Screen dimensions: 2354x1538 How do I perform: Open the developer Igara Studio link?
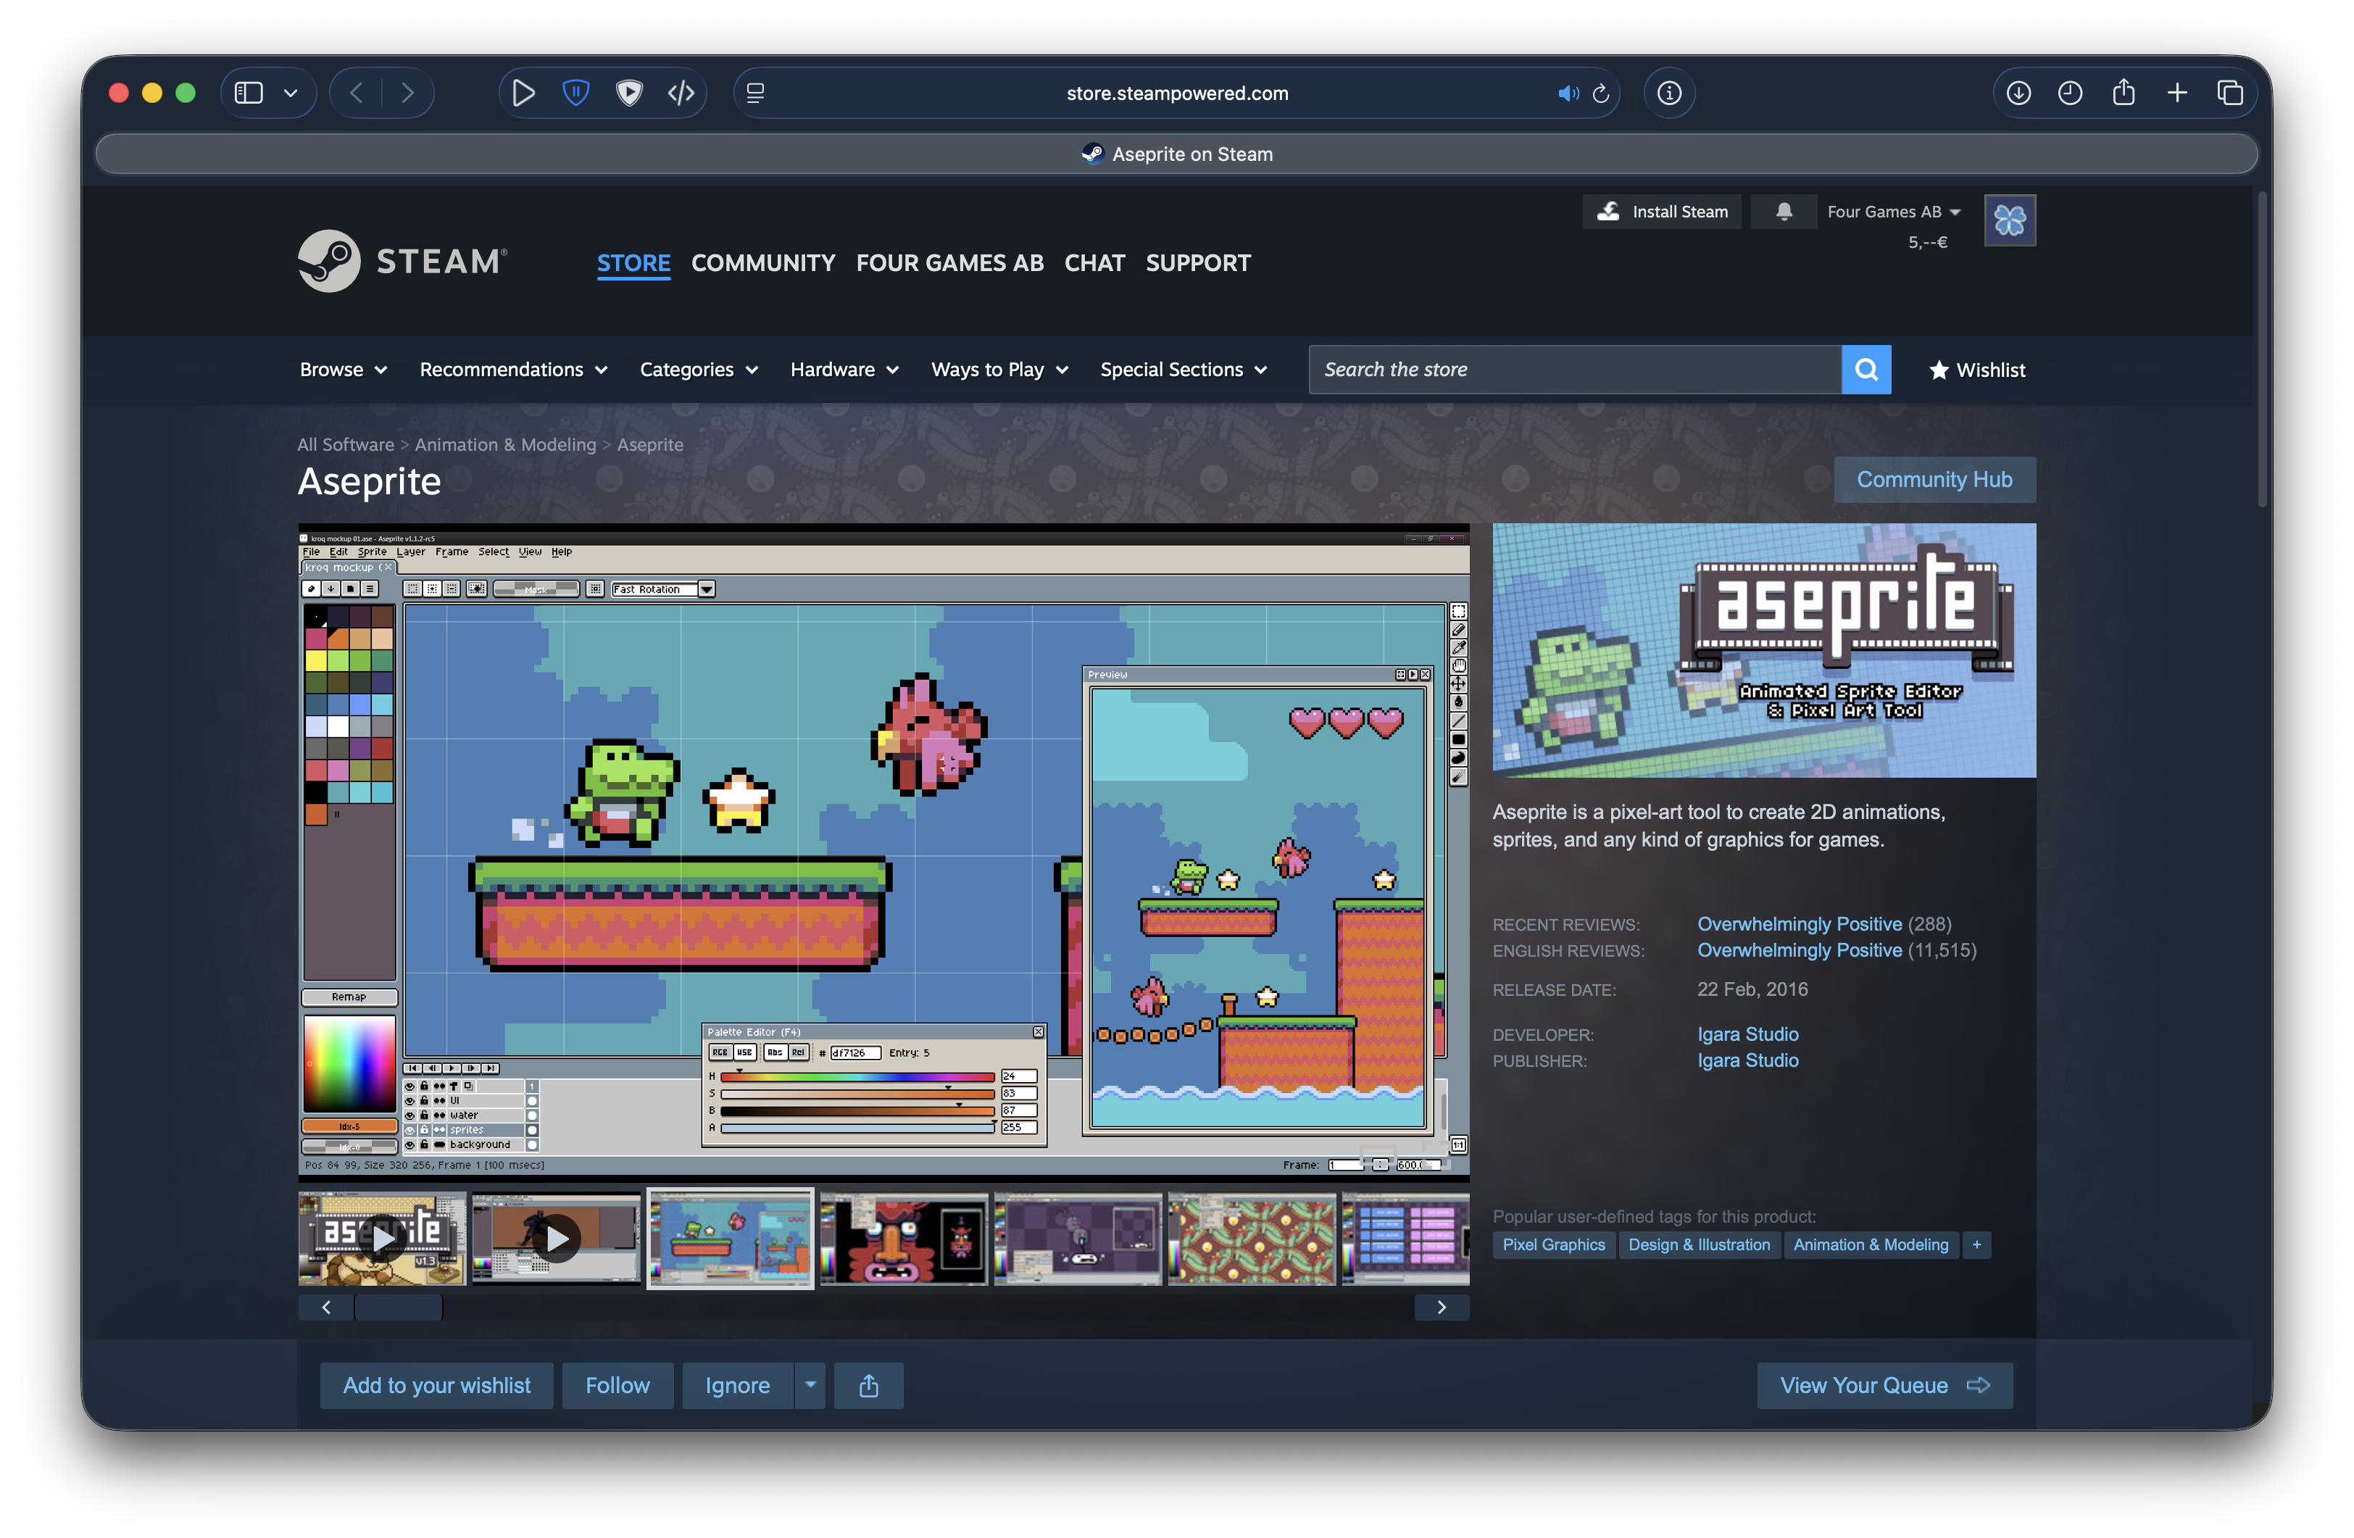tap(1747, 1034)
